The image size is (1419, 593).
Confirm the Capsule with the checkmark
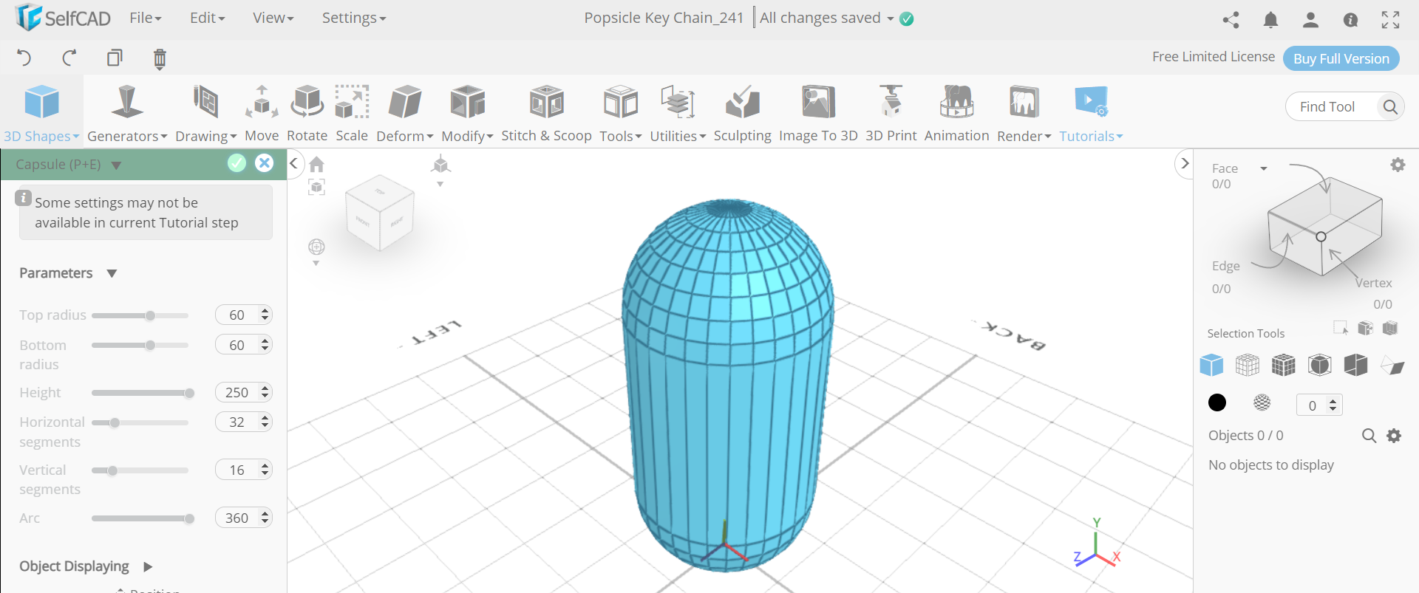click(x=236, y=163)
